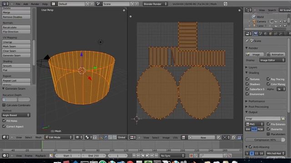Open 3D viewport Select menu
Screen dimensions: 291x163
(28, 137)
